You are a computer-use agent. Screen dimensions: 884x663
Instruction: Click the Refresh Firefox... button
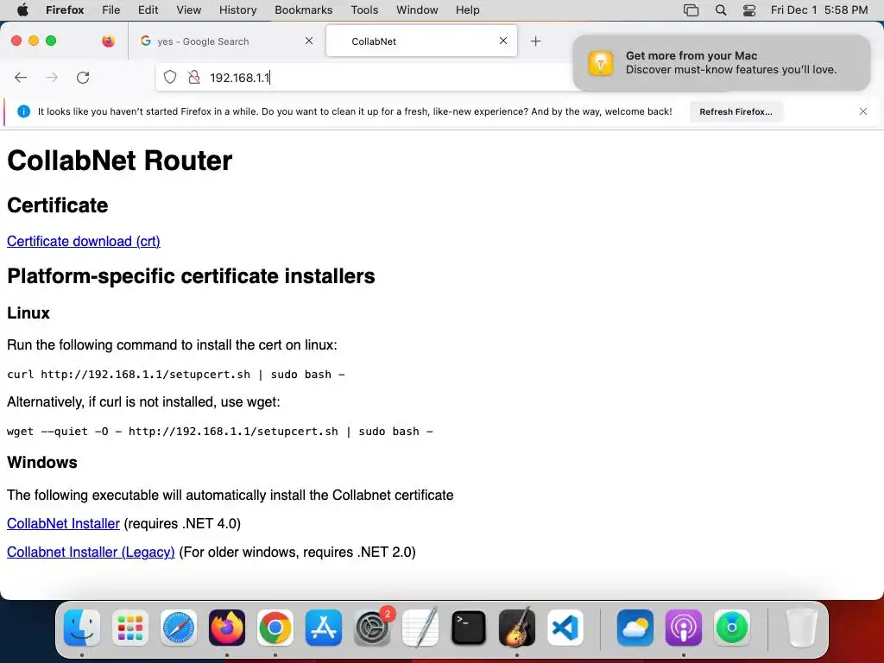click(736, 111)
